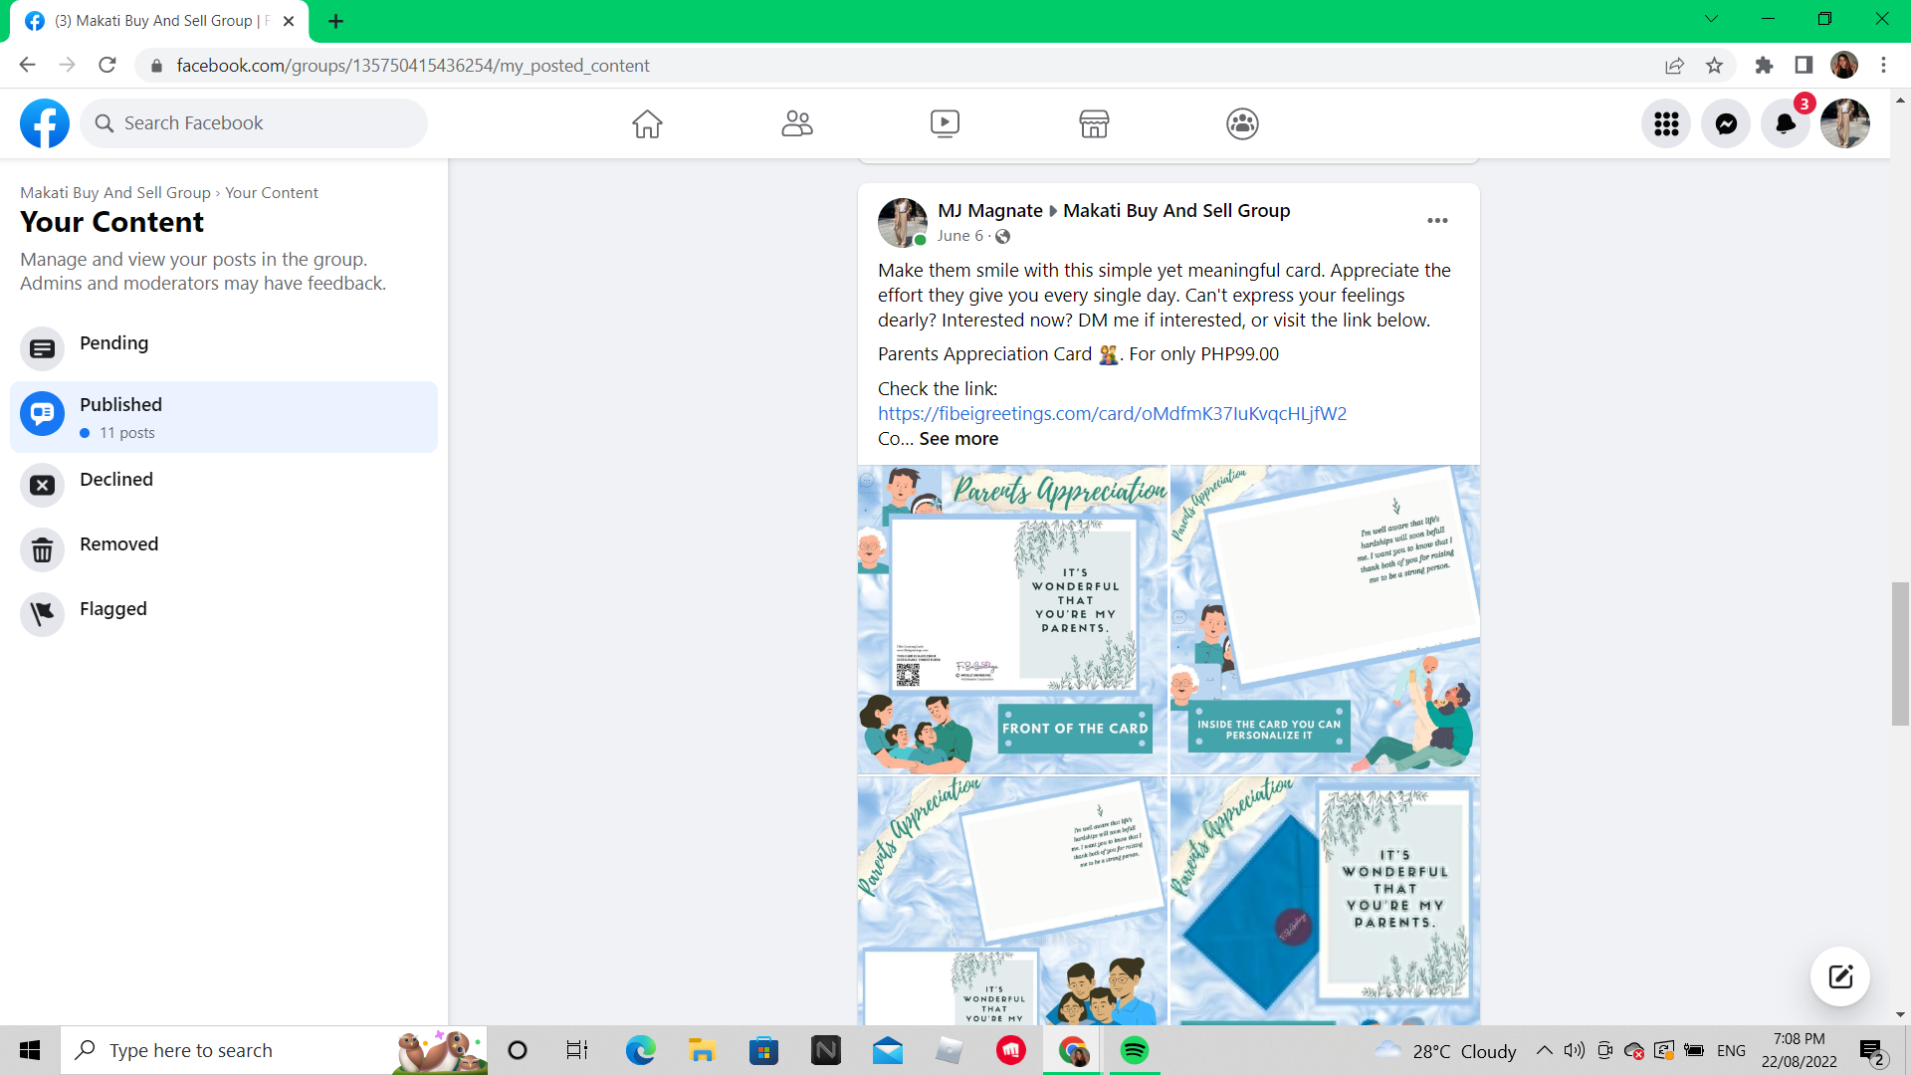Viewport: 1911px width, 1075px height.
Task: Select the Declined posts tab
Action: click(x=116, y=481)
